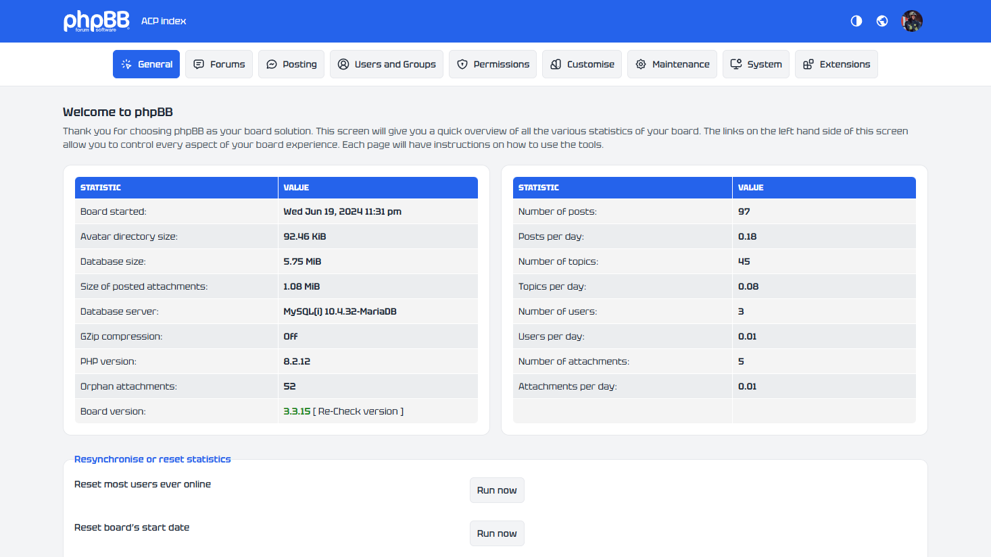Click the globe icon in header
The image size is (991, 557).
pos(882,21)
